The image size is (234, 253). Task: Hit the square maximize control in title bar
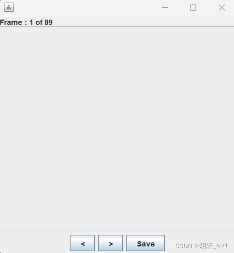(193, 7)
